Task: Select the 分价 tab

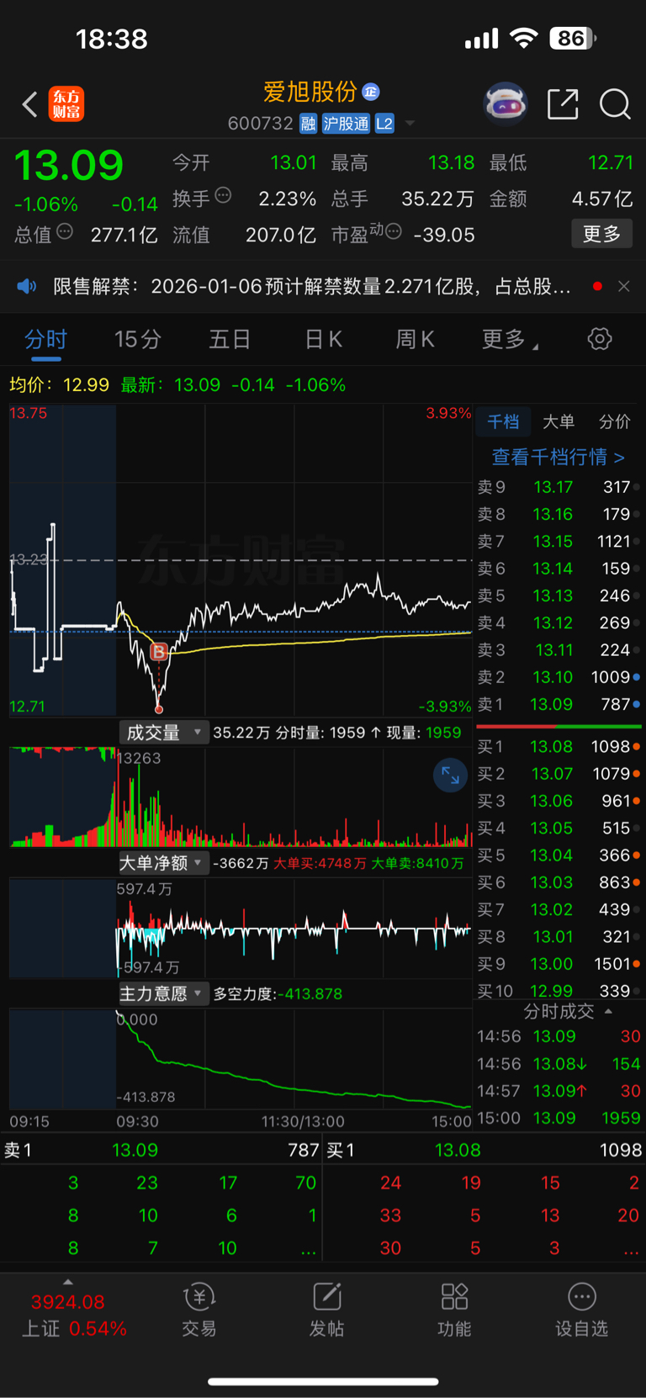Action: point(614,421)
